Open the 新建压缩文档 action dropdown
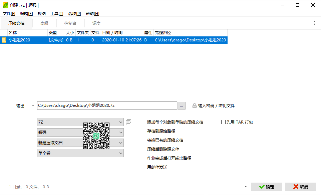Viewport: 321px width, 195px height. tap(80, 143)
